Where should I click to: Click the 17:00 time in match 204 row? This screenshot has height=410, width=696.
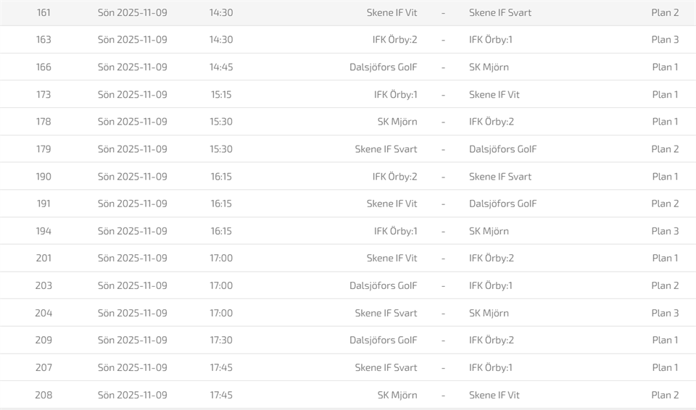[x=221, y=313]
